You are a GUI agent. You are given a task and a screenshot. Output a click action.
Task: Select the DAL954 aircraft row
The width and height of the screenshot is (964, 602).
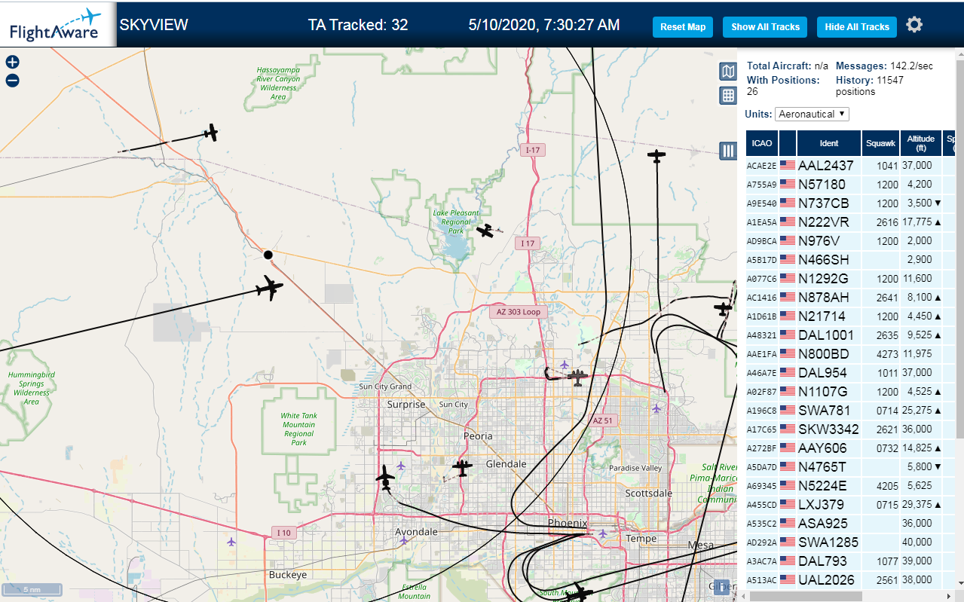[x=850, y=373]
